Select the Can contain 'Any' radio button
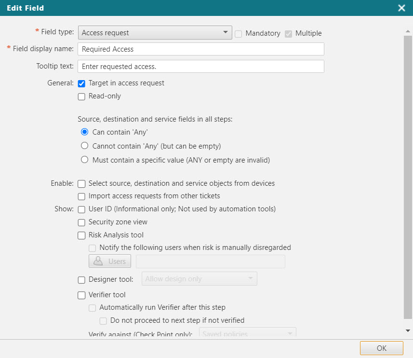413x358 pixels. click(x=85, y=132)
